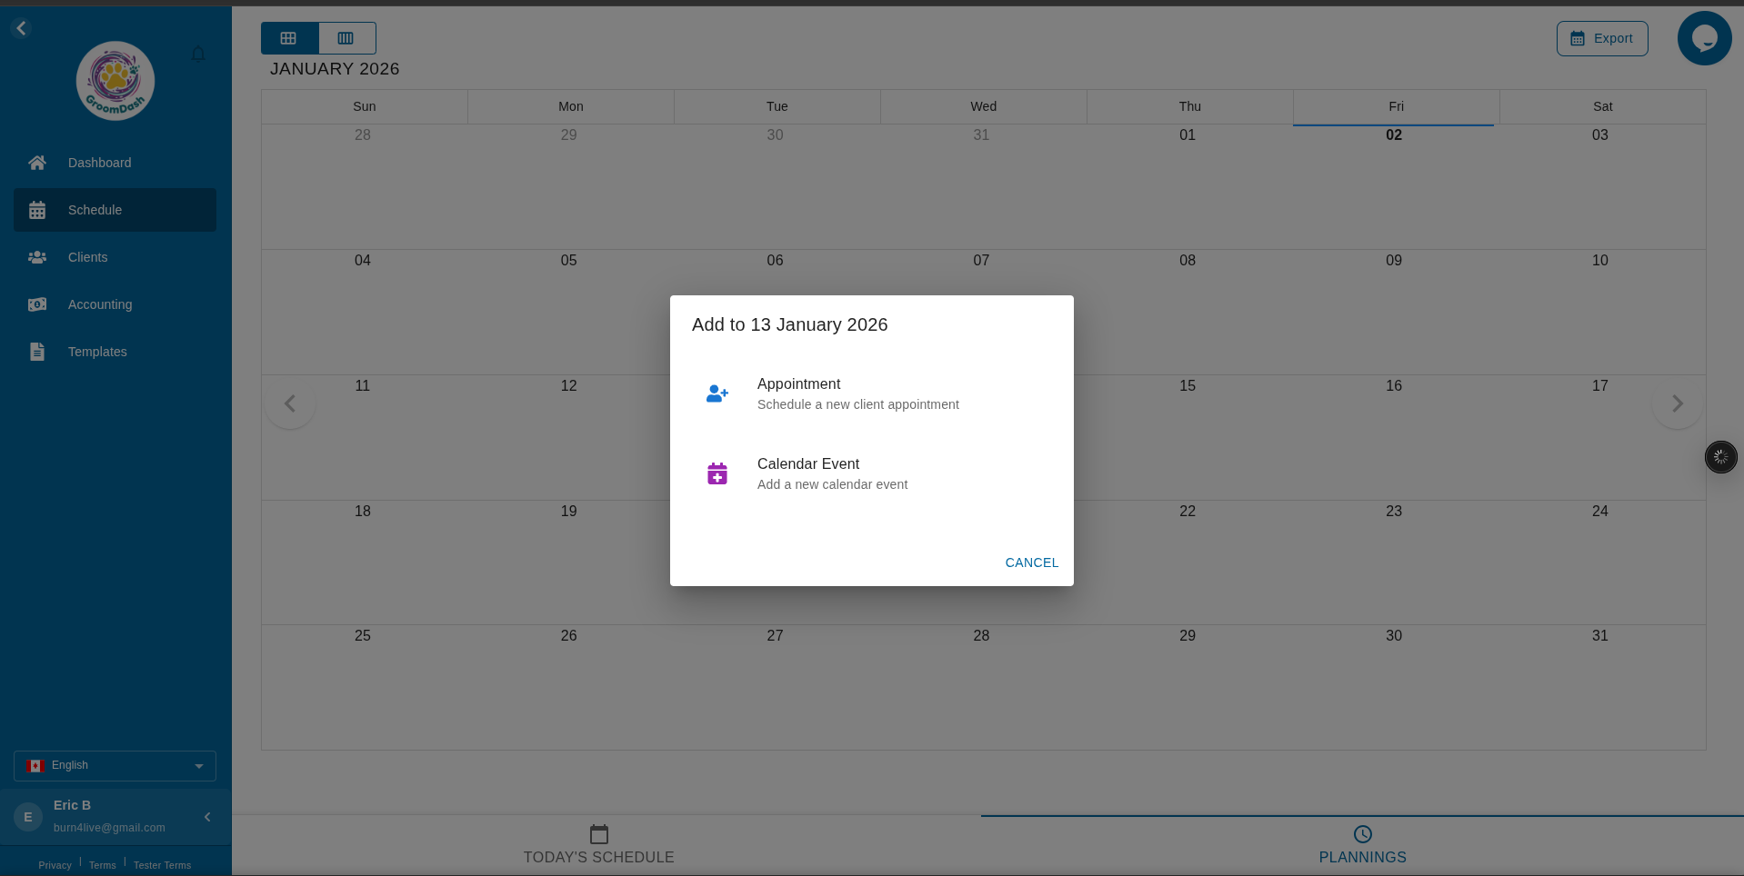
Task: Open the English language dropdown
Action: (114, 766)
